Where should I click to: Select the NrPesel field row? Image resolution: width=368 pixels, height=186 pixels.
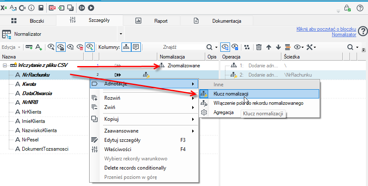click(x=30, y=140)
